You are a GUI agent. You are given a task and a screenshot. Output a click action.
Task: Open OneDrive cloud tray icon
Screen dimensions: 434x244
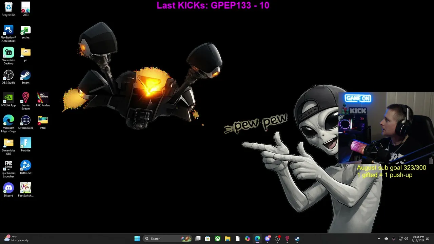point(386,239)
